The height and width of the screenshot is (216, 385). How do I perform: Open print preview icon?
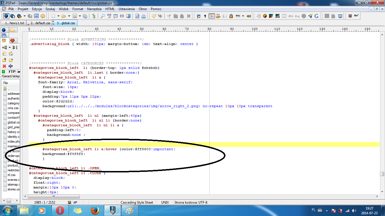pyautogui.click(x=137, y=16)
